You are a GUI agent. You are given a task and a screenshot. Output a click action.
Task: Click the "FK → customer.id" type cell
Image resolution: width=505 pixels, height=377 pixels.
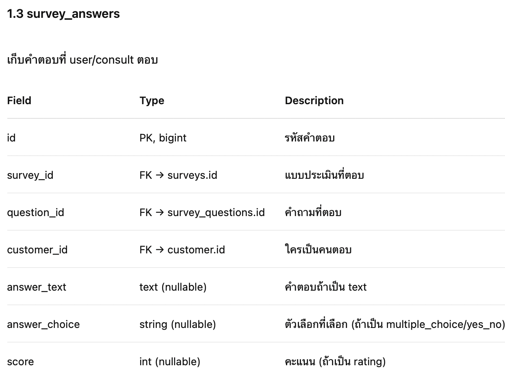[182, 250]
